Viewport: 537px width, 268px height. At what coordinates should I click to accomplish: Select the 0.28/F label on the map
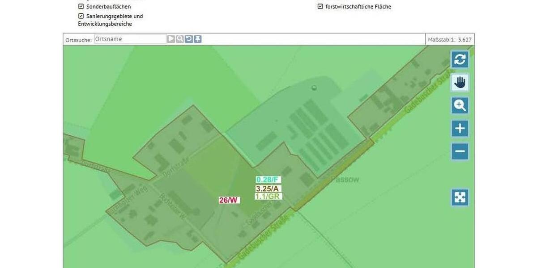268,180
